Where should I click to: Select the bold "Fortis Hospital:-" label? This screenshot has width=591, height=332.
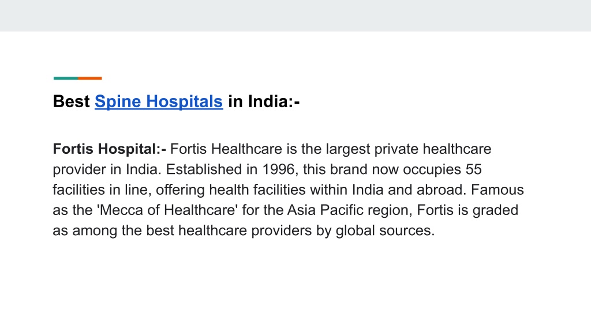click(x=109, y=149)
